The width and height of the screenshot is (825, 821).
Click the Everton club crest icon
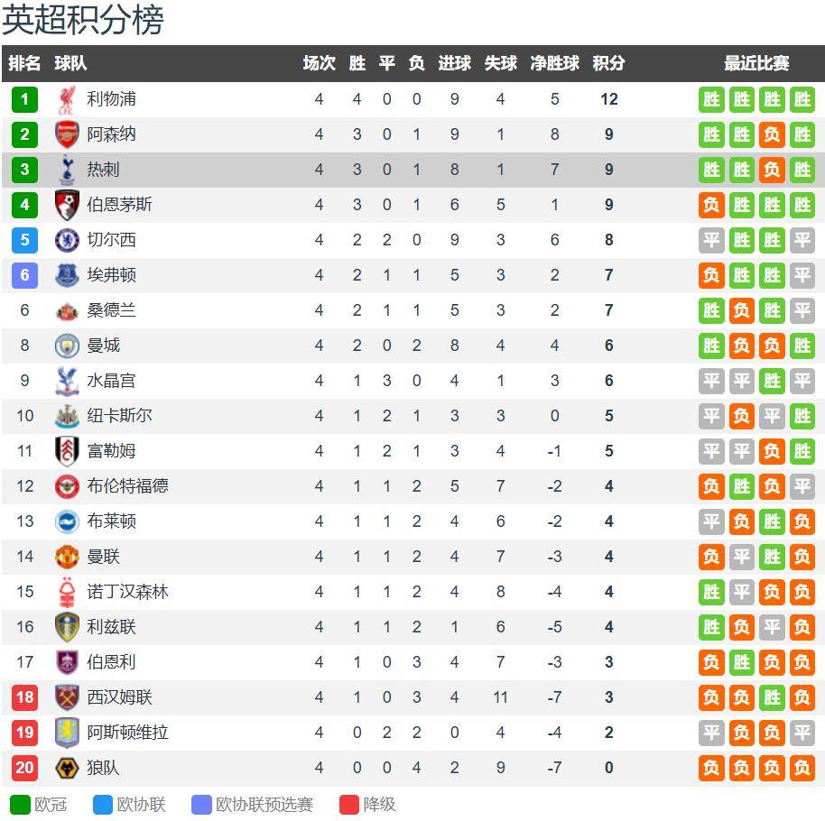click(67, 275)
